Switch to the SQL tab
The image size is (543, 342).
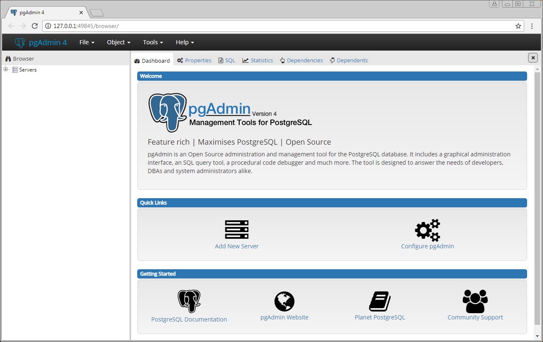[227, 61]
